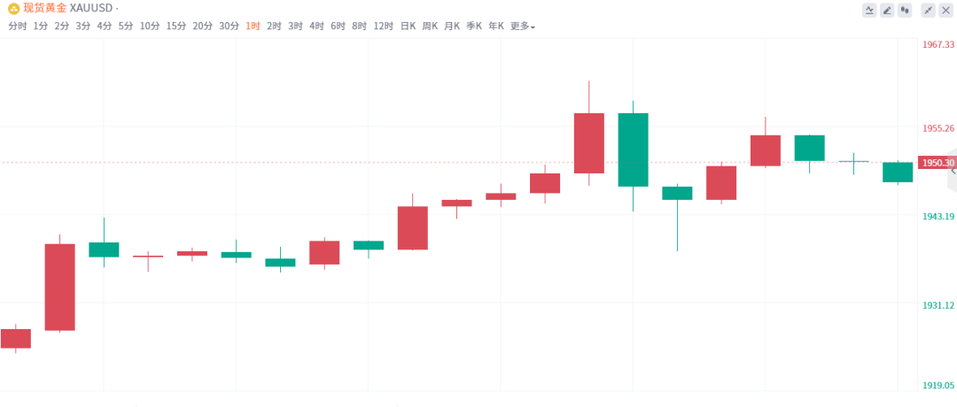Open the indicator line chart tool
957x407 pixels.
869,10
